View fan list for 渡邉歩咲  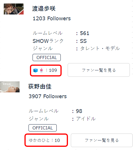(x=99, y=70)
